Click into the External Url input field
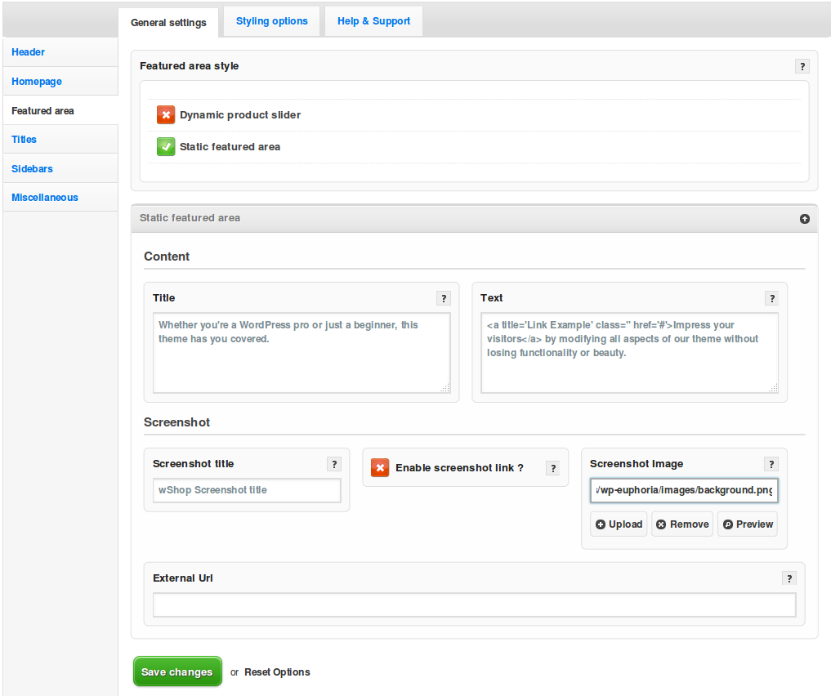This screenshot has height=696, width=831. (x=474, y=605)
